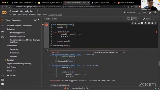160x90 pixels.
Task: Move cell up arrow icon
Action: click(132, 23)
